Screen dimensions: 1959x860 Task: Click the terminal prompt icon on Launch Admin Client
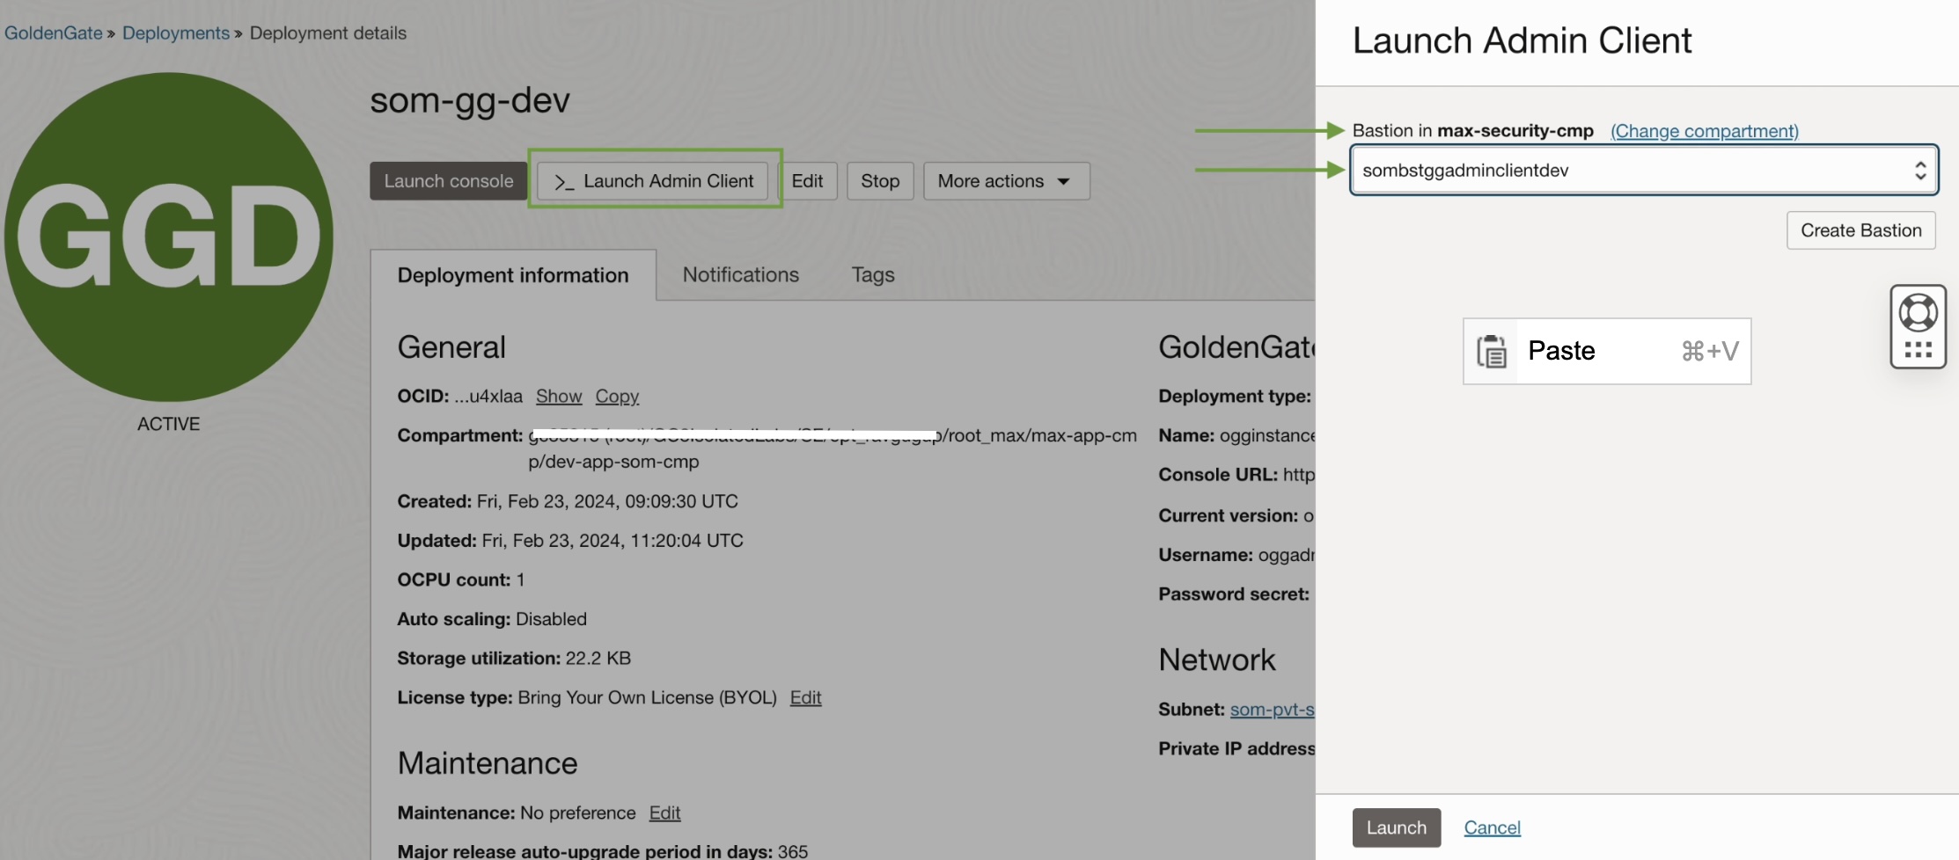pos(564,182)
